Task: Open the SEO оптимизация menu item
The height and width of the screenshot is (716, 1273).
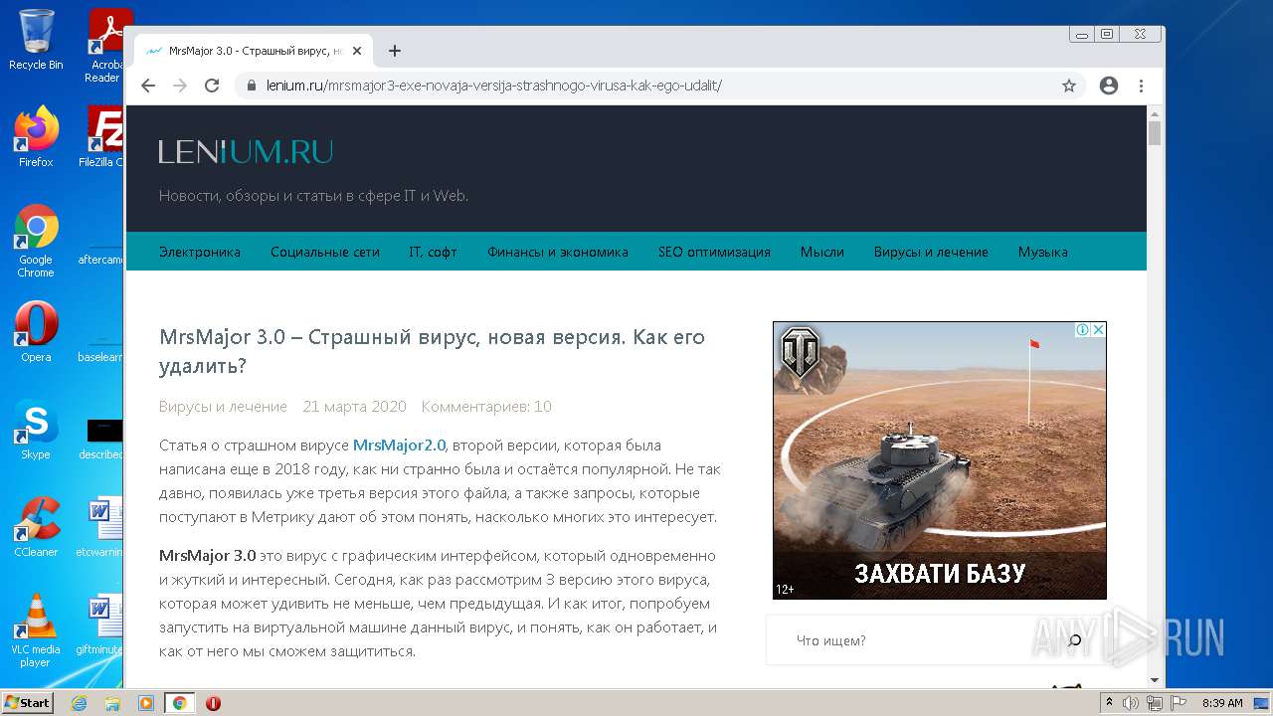Action: click(714, 252)
